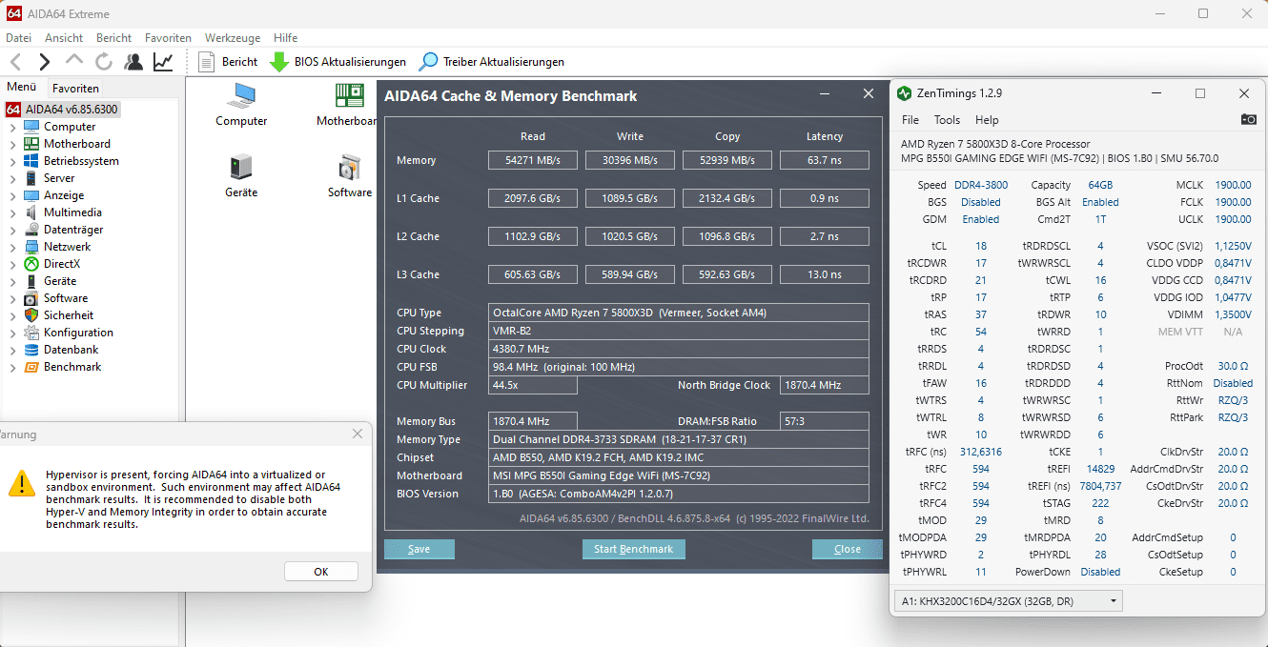The height and width of the screenshot is (647, 1268).
Task: Close benchmark dialog with X
Action: (869, 93)
